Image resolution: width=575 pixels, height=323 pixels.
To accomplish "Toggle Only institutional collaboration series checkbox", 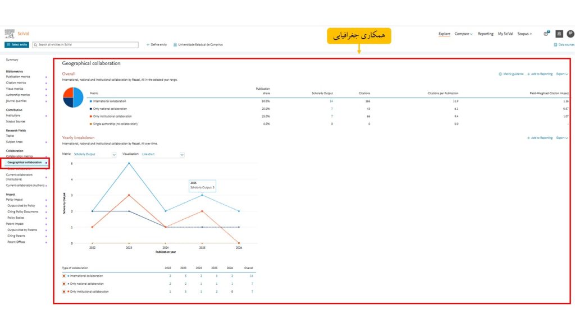I will (64, 292).
